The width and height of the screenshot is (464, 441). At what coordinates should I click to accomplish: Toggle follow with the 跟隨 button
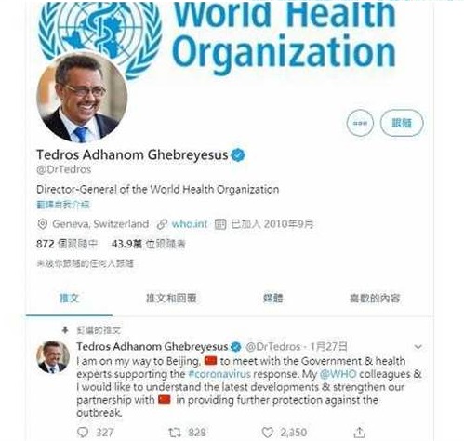[x=402, y=123]
